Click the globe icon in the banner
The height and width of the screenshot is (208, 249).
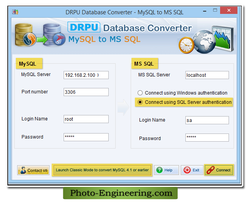click(204, 42)
